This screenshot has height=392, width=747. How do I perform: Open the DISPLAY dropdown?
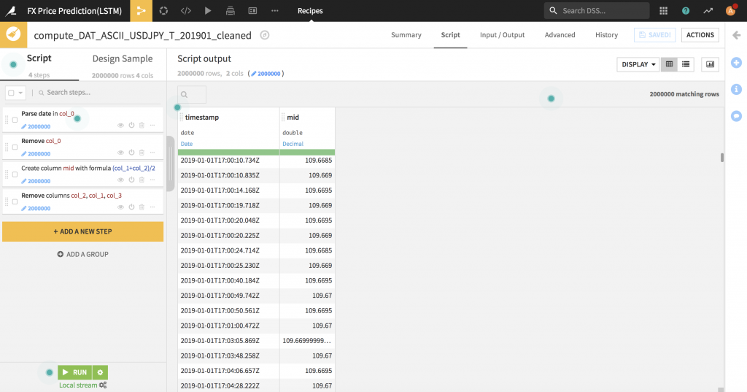pos(638,64)
